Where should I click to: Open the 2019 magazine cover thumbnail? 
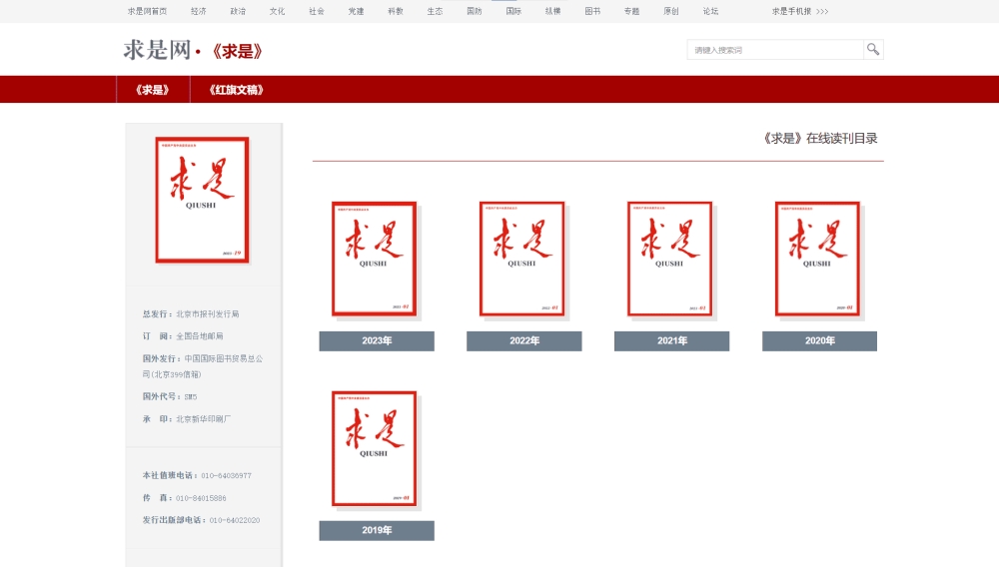point(374,448)
